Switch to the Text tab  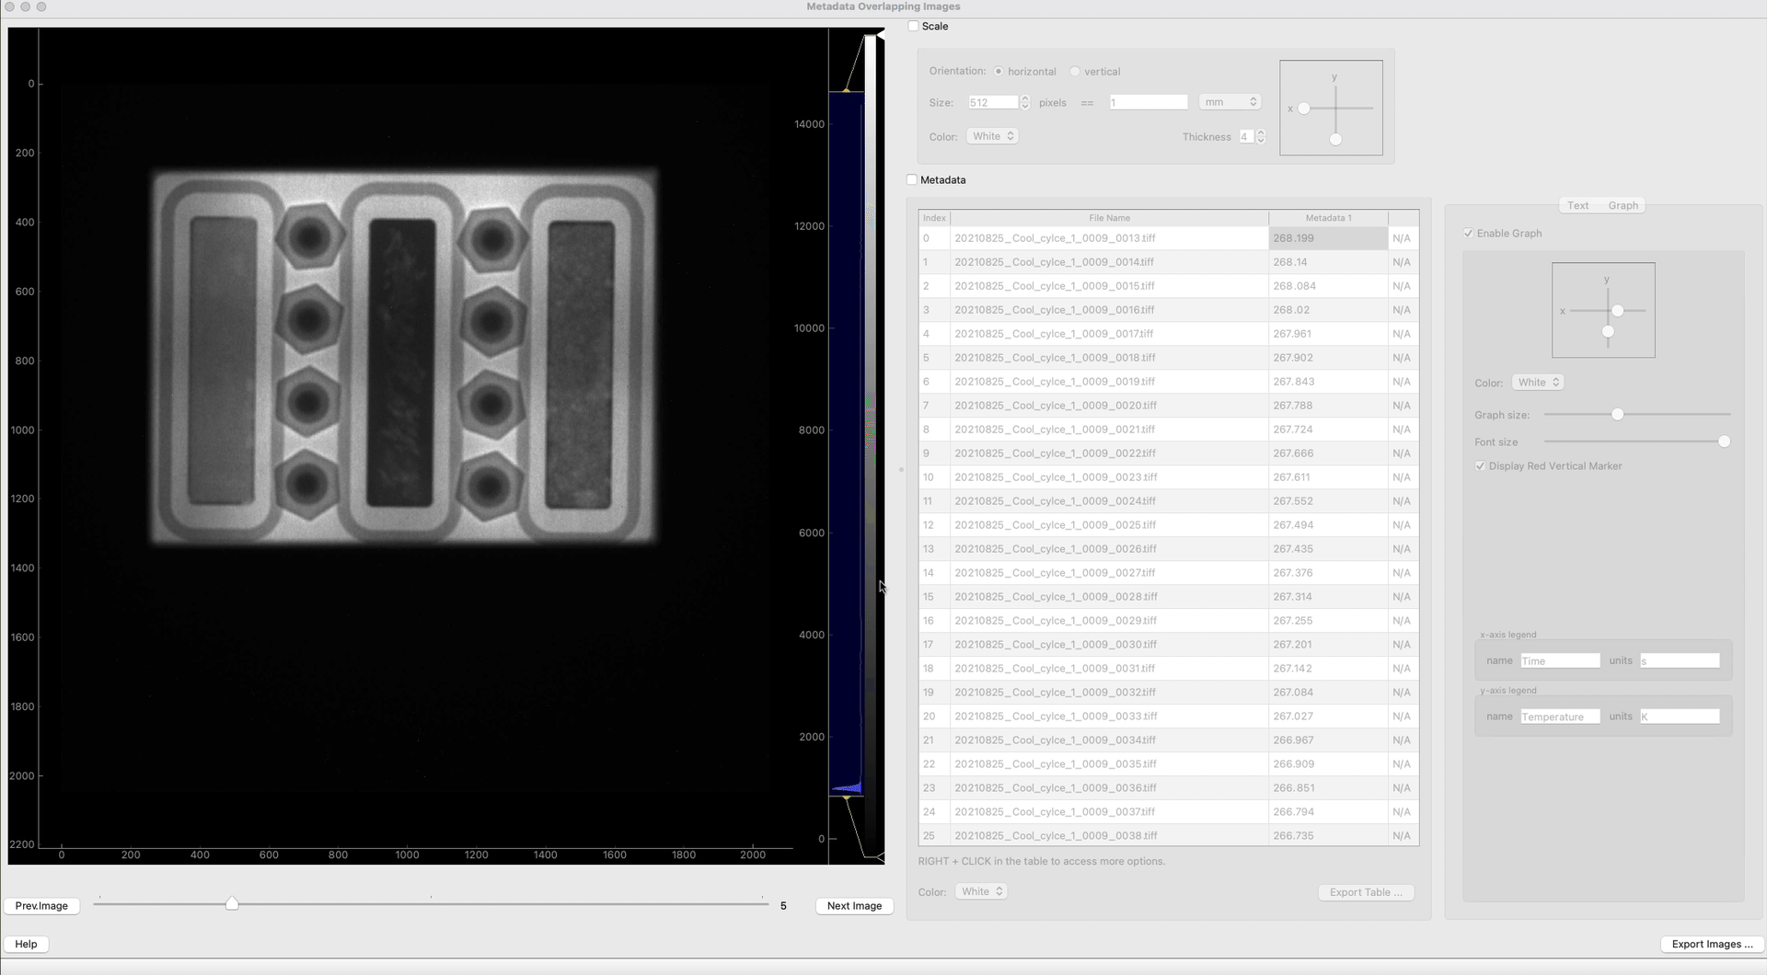coord(1577,206)
